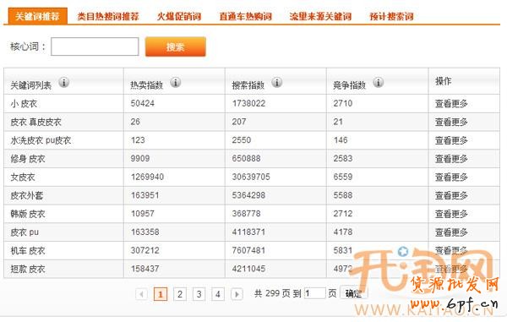Click info icon beside 搜索指数 header
507x322 pixels.
(x=276, y=83)
